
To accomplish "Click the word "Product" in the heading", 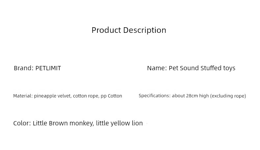I will [106, 30].
